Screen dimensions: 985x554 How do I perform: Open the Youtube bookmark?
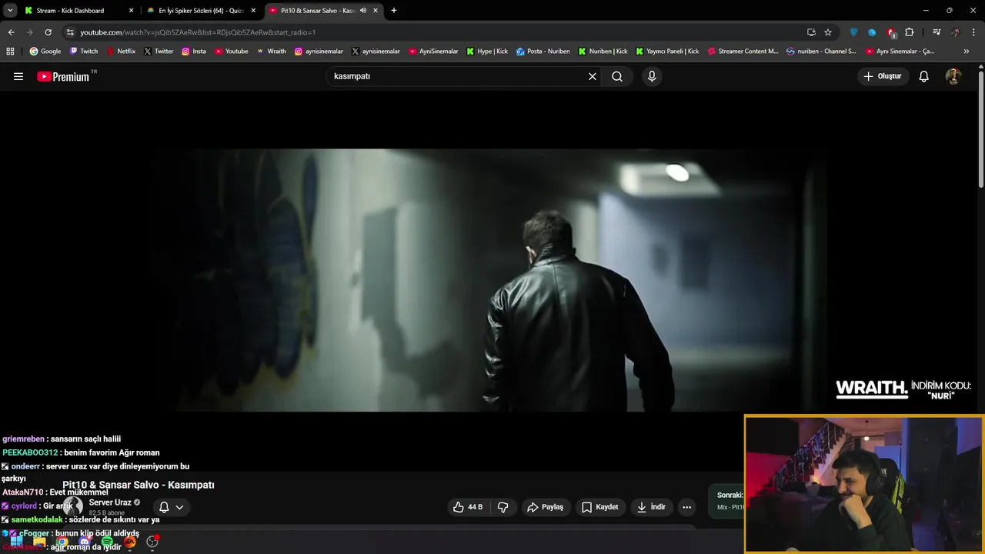[x=232, y=52]
